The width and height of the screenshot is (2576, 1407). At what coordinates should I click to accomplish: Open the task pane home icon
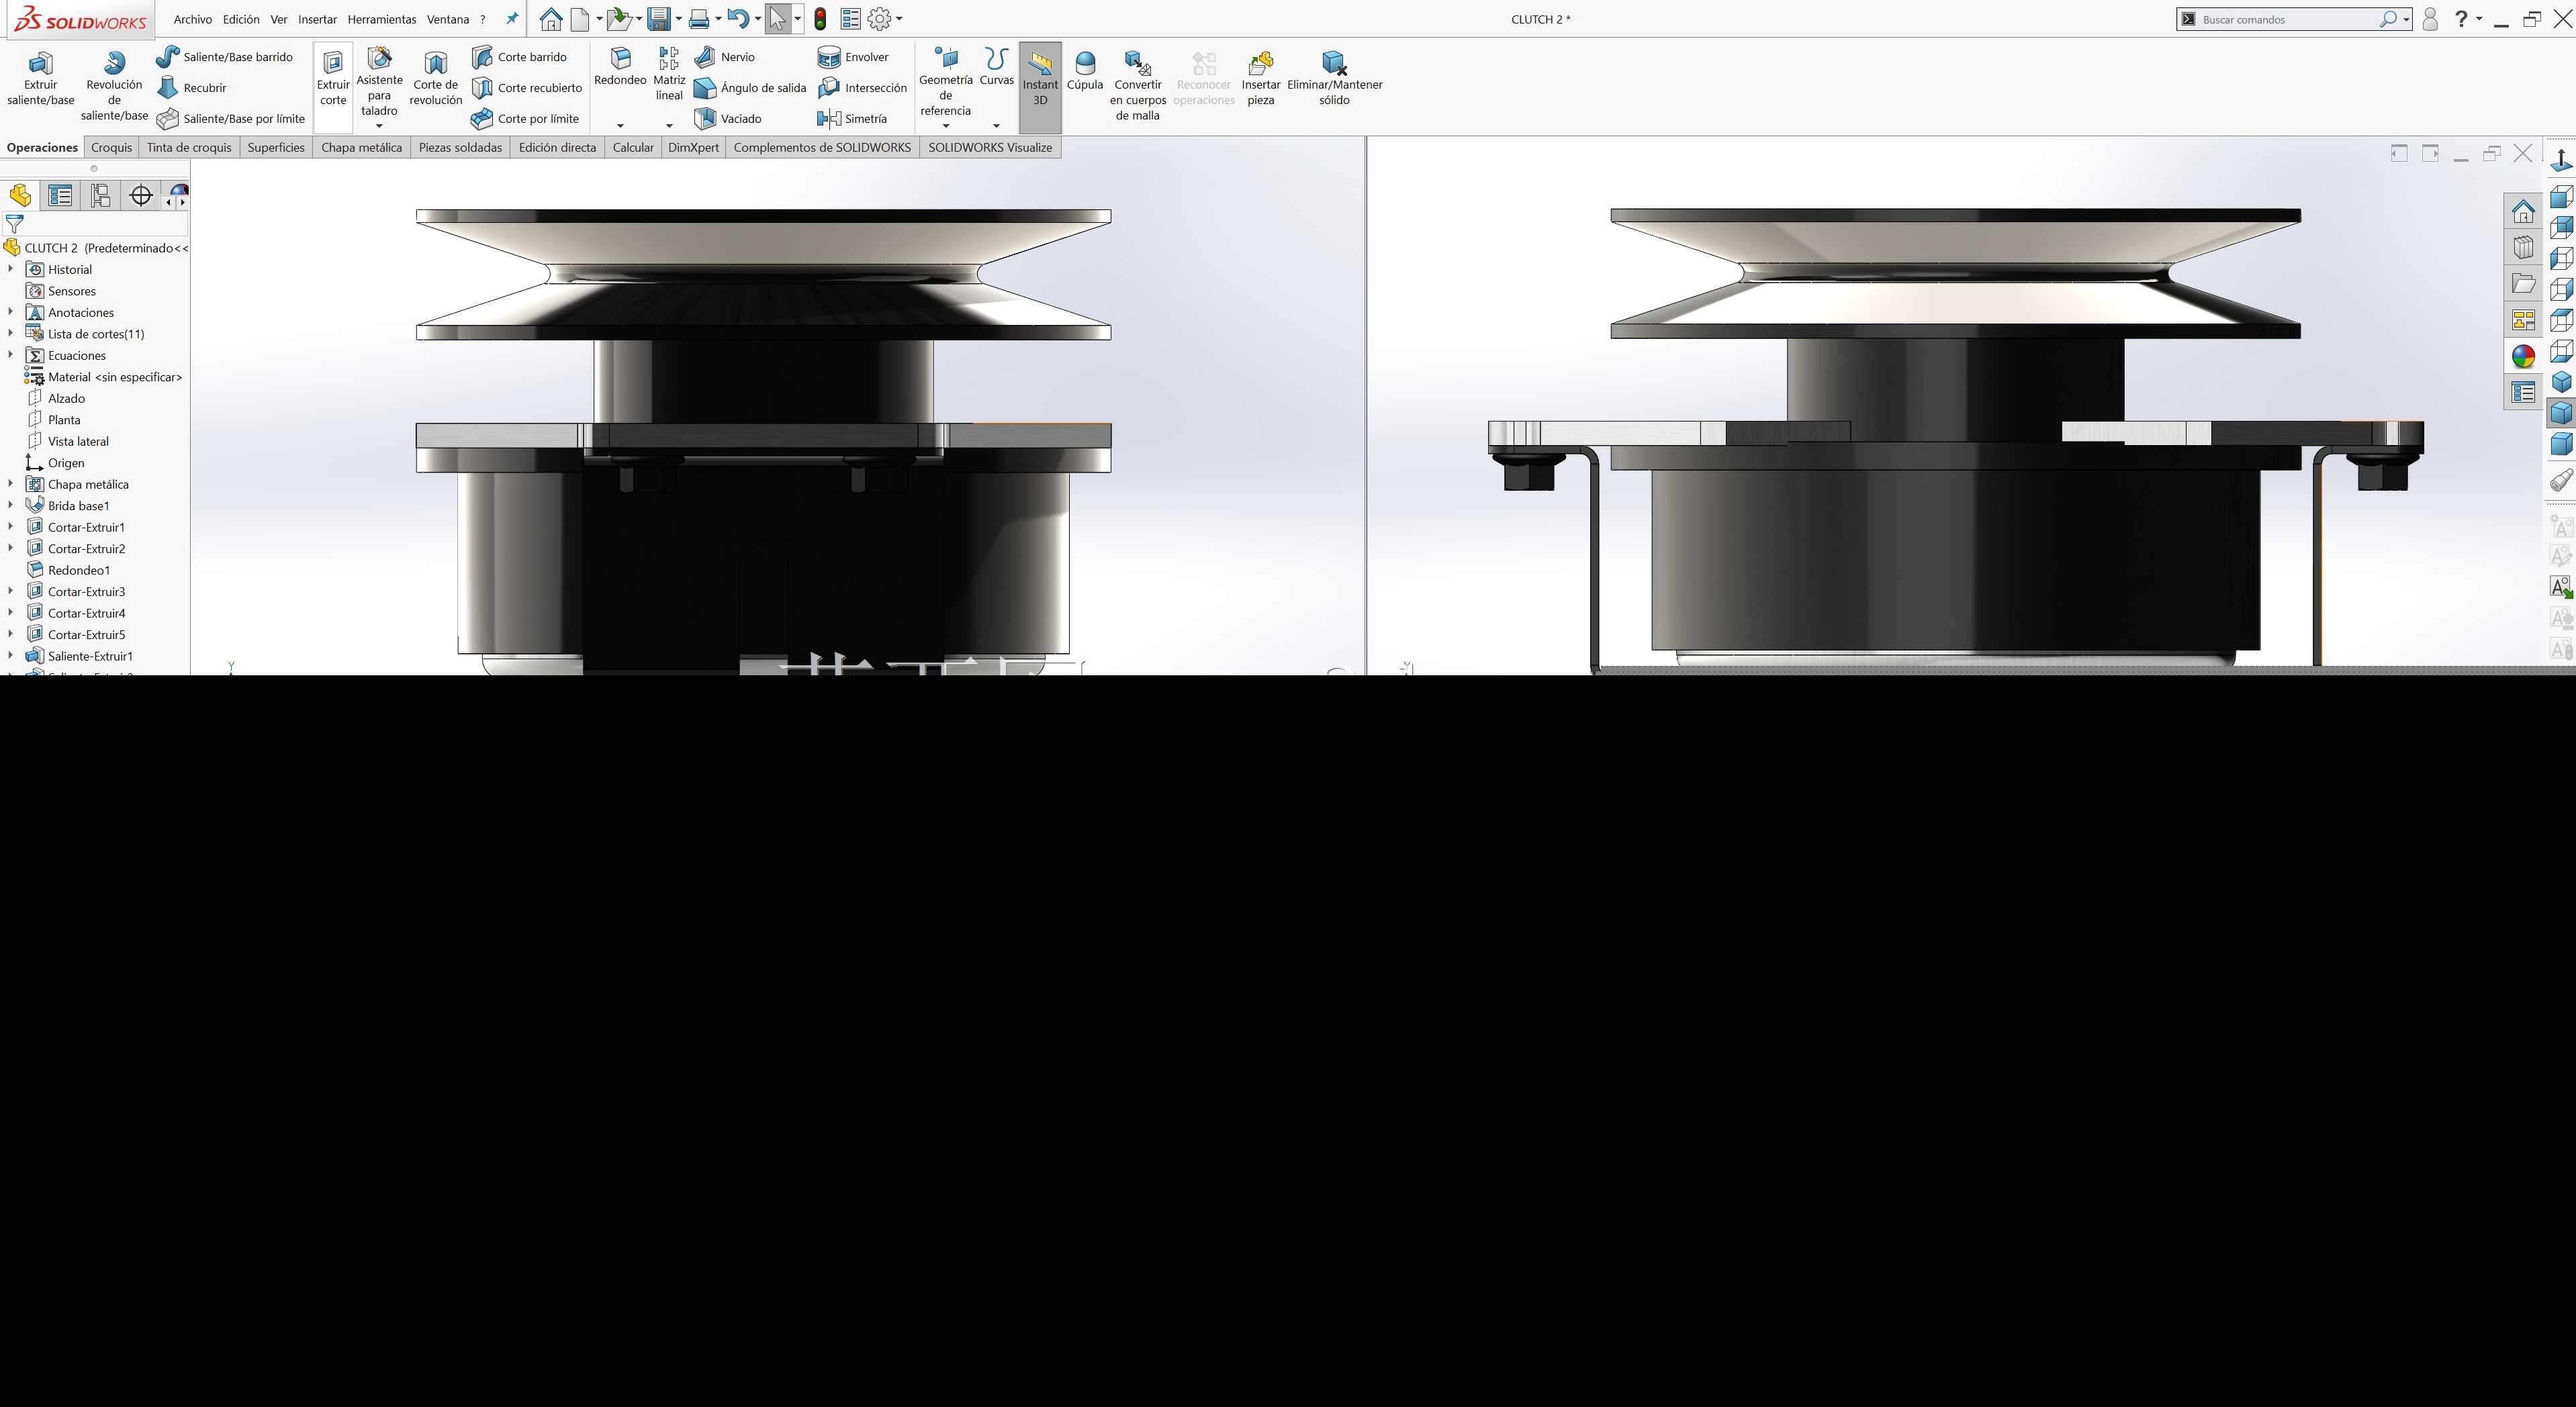click(x=2523, y=211)
